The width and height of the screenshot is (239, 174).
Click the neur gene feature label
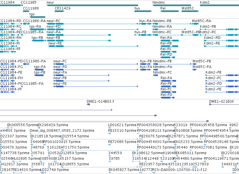pos(50,3)
